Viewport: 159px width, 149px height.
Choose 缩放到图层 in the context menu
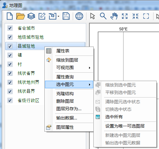tap(69, 60)
